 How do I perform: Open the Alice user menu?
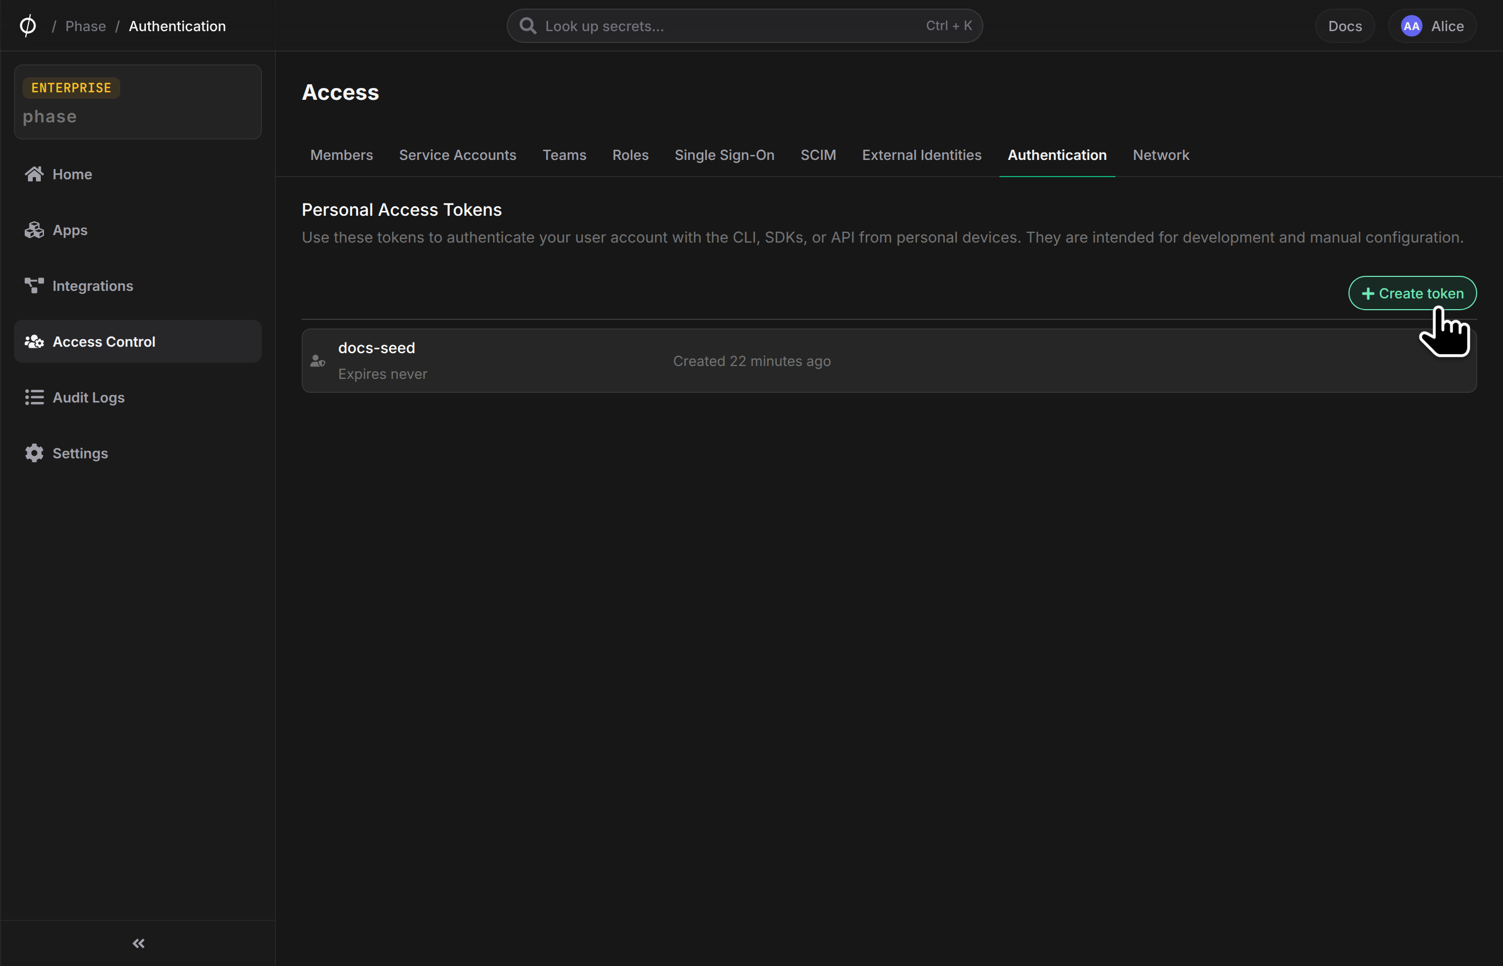1432,26
